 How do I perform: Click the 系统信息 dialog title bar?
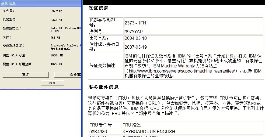[41, 3]
